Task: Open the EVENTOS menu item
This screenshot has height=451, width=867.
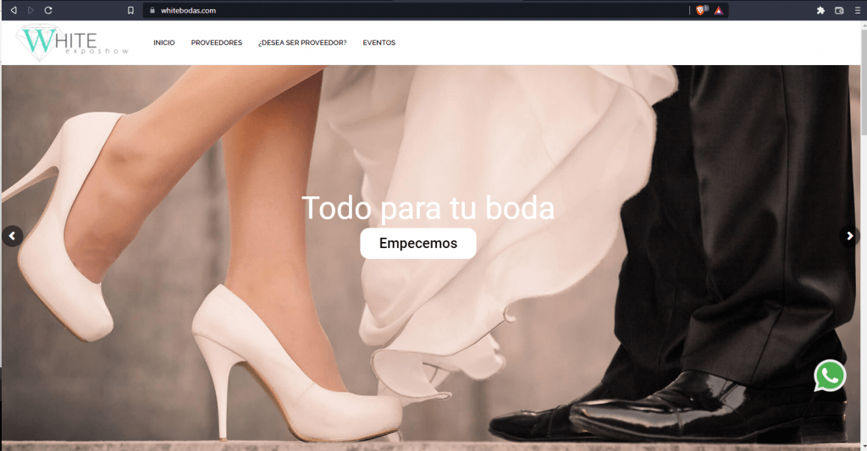Action: (379, 42)
